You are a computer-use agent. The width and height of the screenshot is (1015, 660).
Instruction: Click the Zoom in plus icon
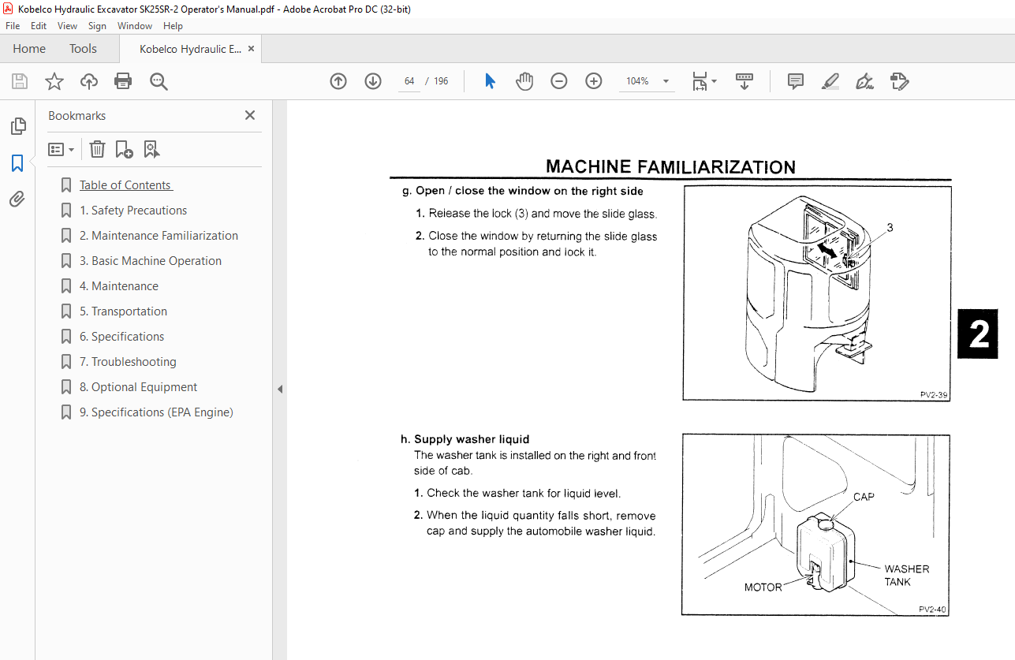(594, 81)
